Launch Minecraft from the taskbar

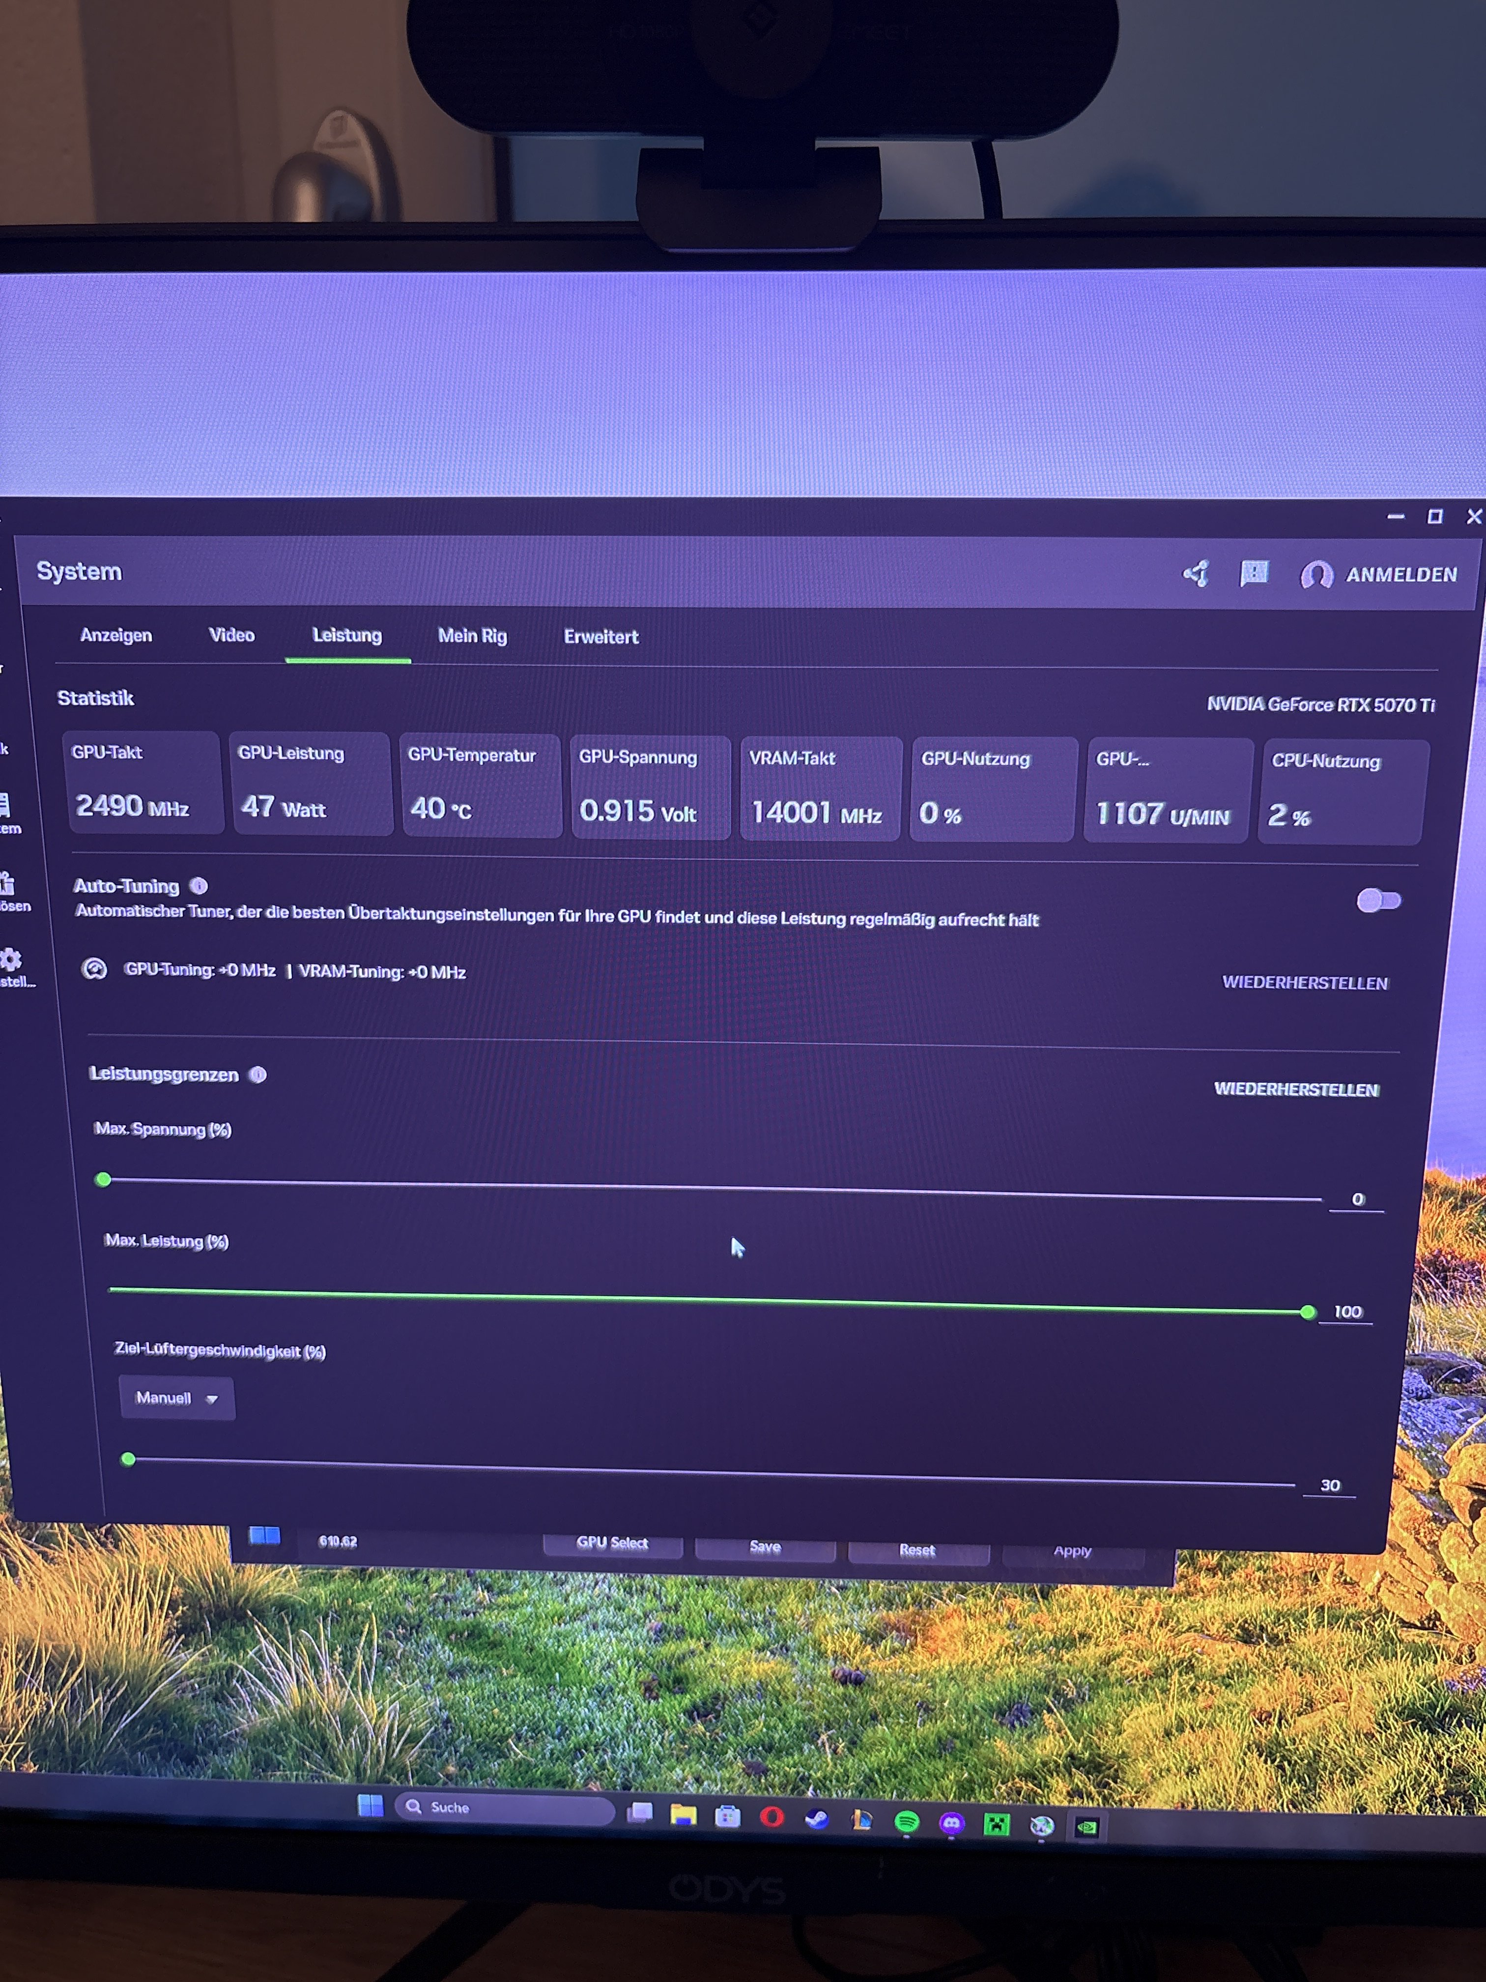point(996,1824)
